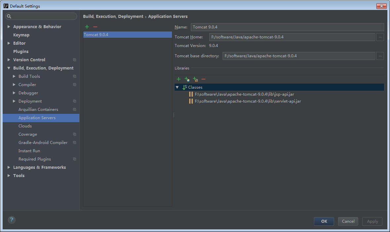Open the Clouds settings page
The width and height of the screenshot is (390, 232).
pos(25,126)
